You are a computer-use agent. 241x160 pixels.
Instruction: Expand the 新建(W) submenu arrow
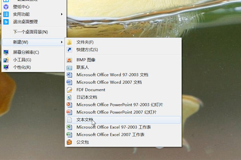click(62, 42)
